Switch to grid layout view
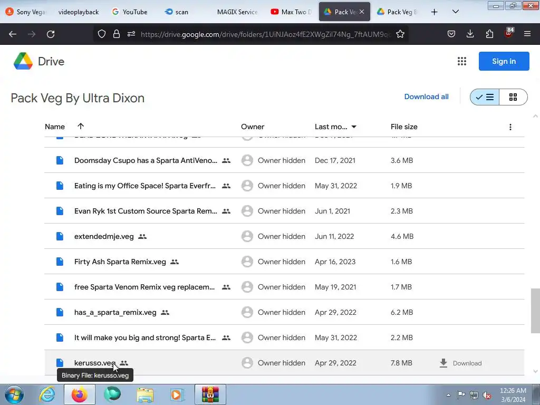Image resolution: width=540 pixels, height=405 pixels. [513, 97]
